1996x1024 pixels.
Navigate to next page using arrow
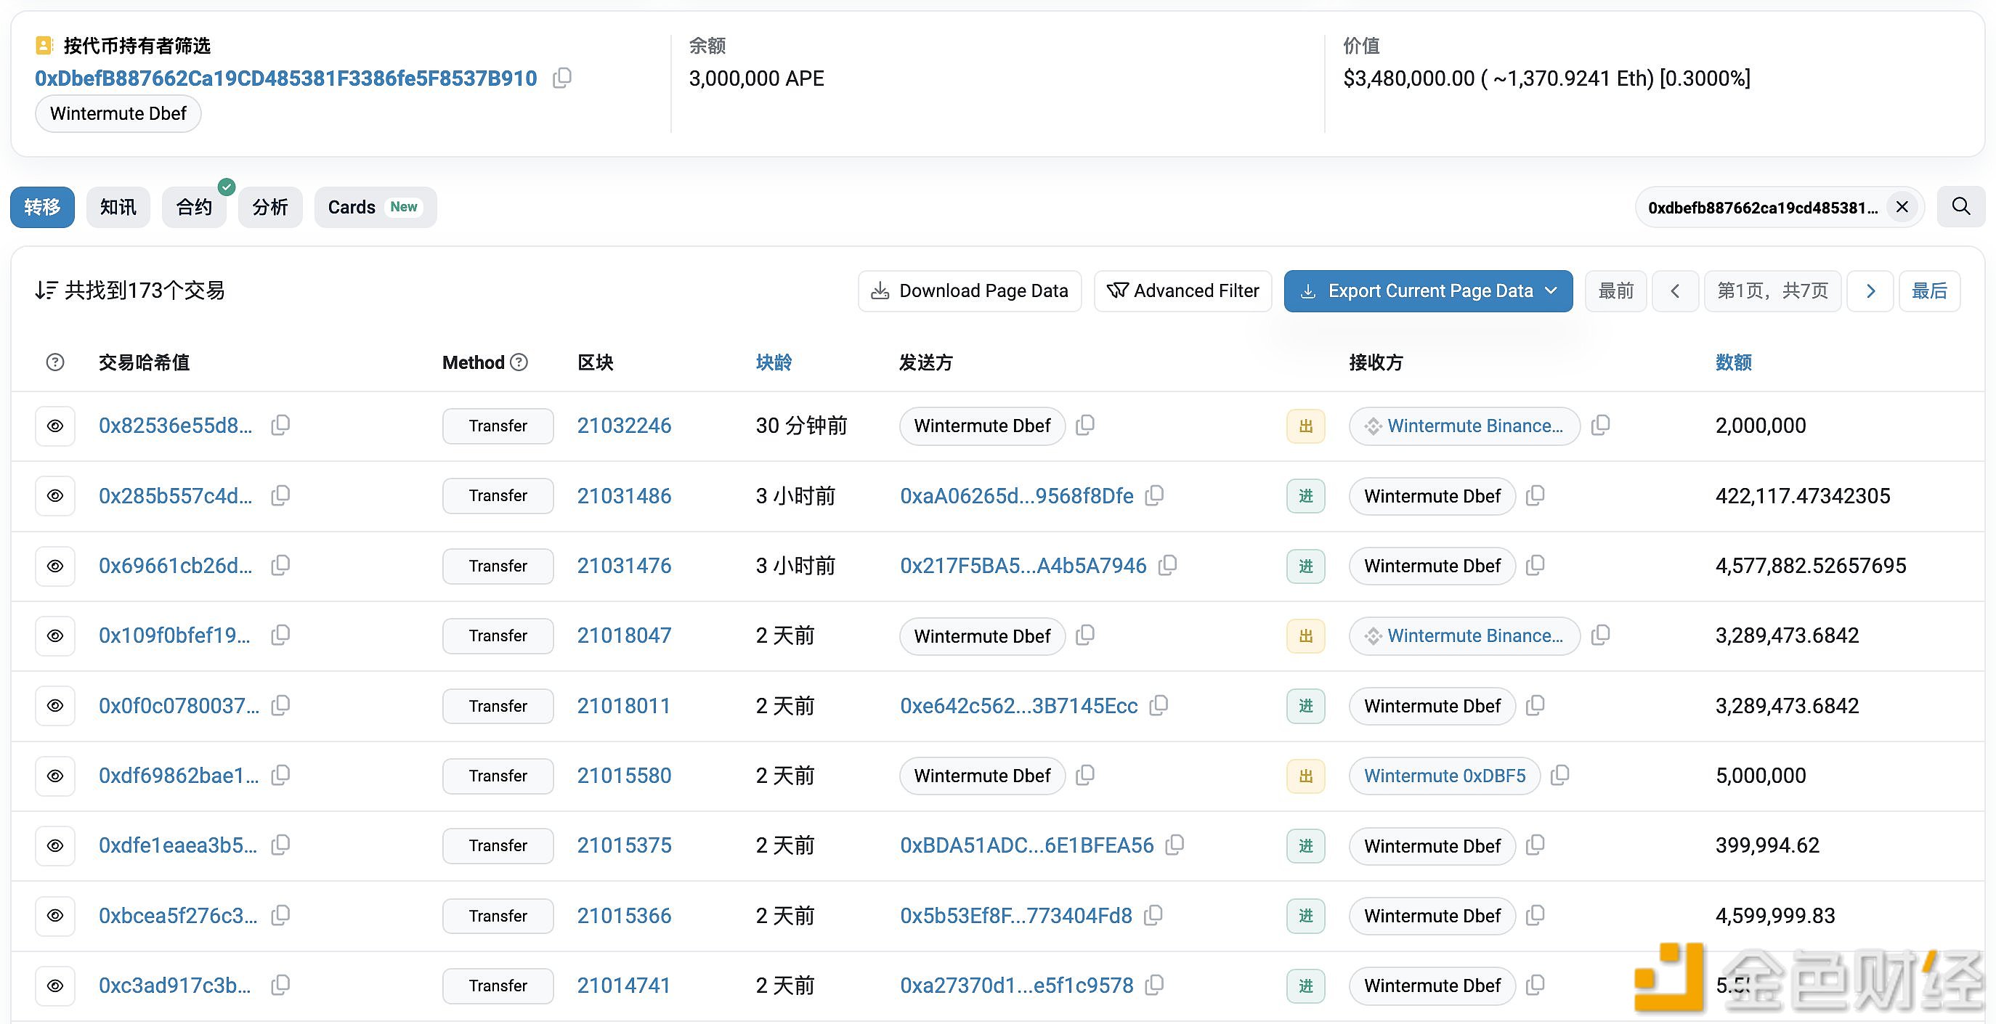[x=1870, y=290]
